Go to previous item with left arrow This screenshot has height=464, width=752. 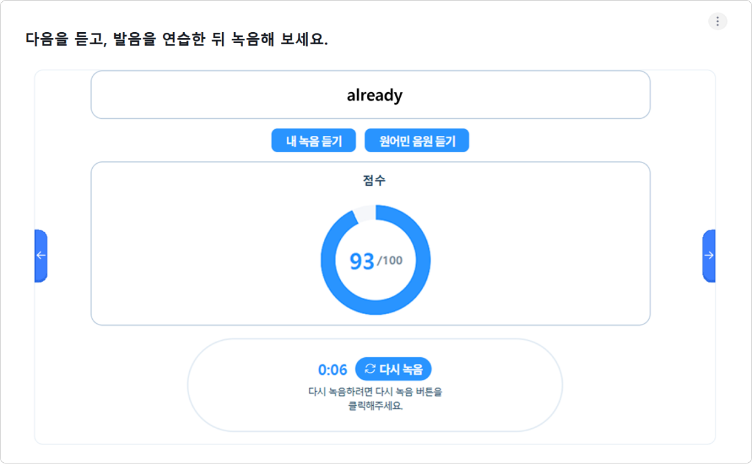(x=41, y=255)
